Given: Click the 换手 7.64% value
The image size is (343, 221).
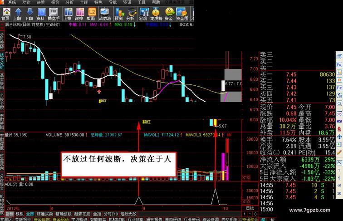Looking at the screenshot, I should tap(289, 140).
